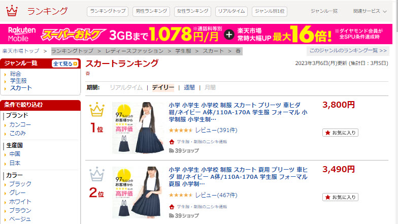Open the 女性ランキング tab

(x=192, y=11)
